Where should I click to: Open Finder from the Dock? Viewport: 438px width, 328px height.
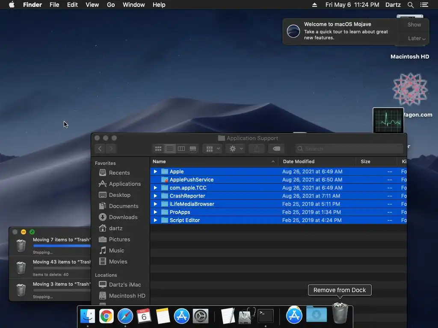coord(87,316)
